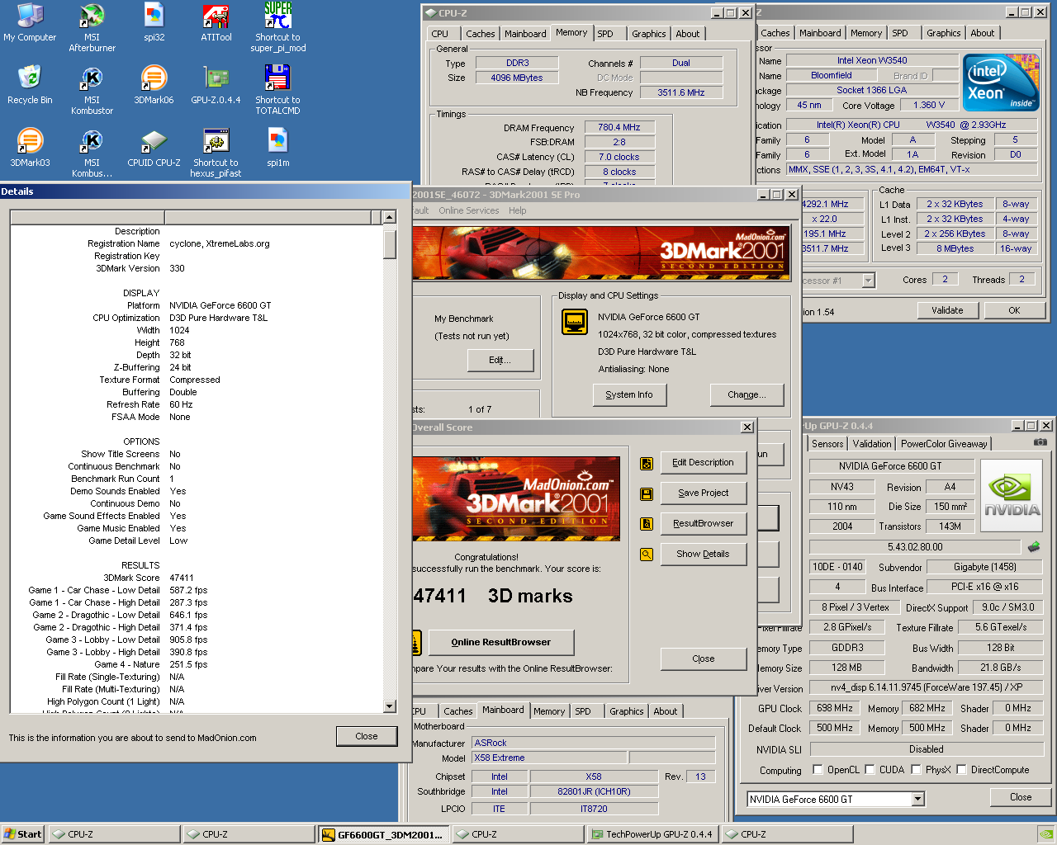The width and height of the screenshot is (1057, 845).
Task: Launch ATITool from the desktop
Action: pos(216,23)
